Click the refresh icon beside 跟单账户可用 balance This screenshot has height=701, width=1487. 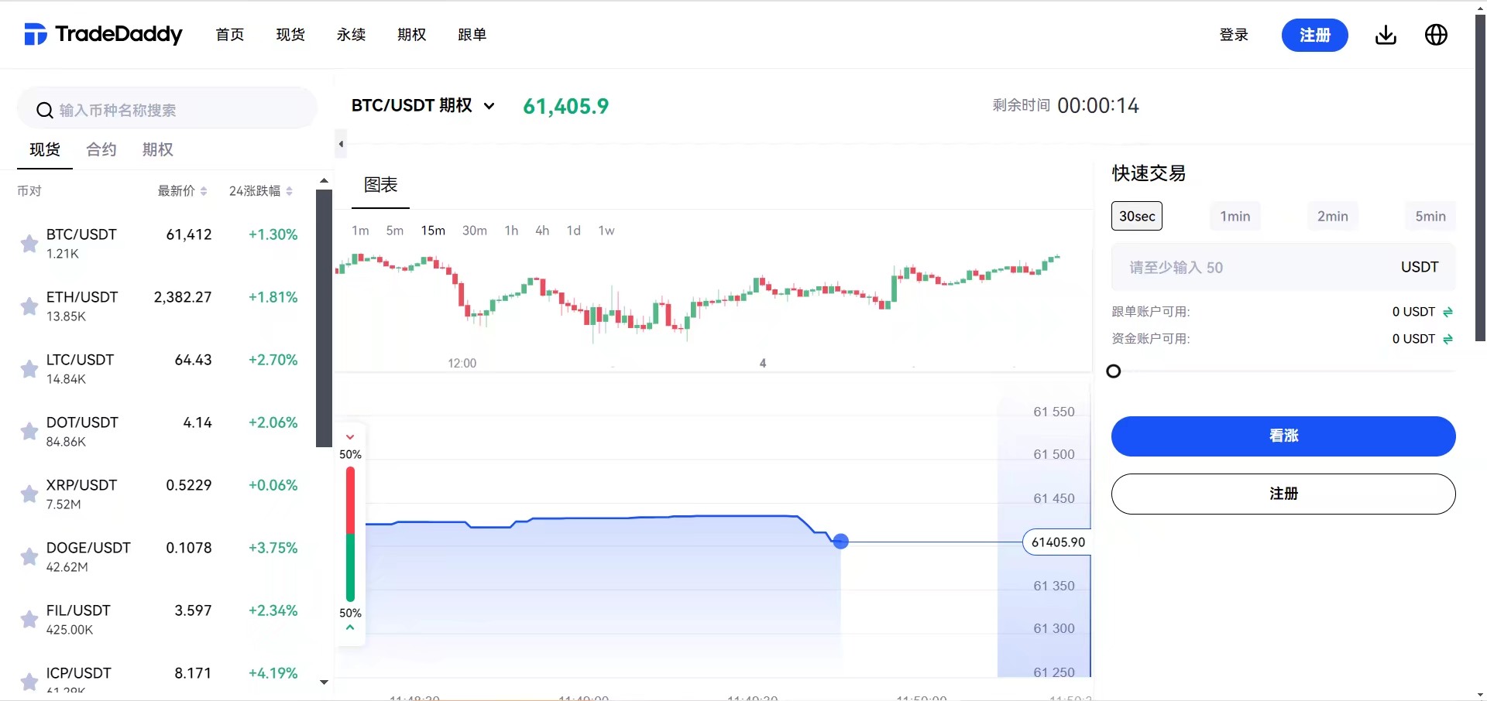tap(1448, 312)
